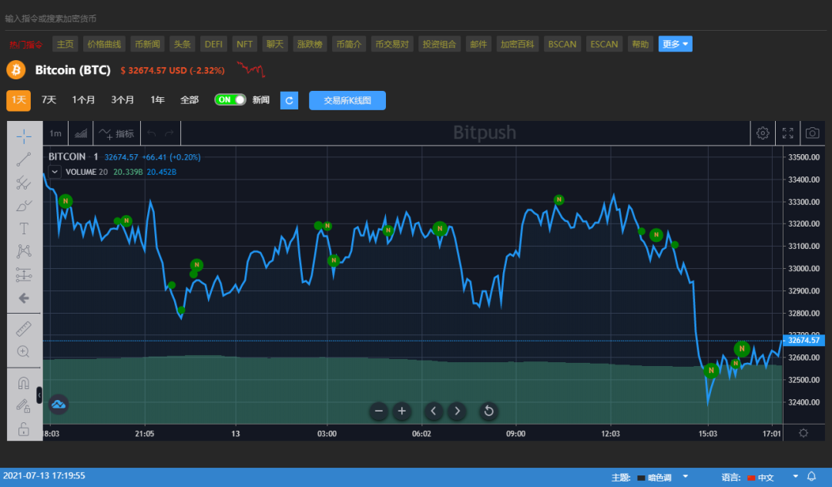Collapse the left drawing toolbar handle
Image resolution: width=832 pixels, height=487 pixels.
pos(39,395)
